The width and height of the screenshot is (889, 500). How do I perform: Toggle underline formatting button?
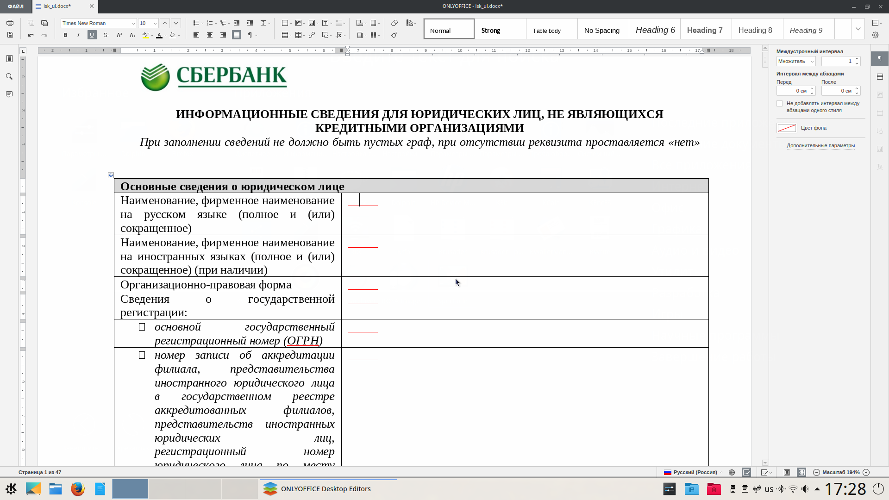point(92,35)
